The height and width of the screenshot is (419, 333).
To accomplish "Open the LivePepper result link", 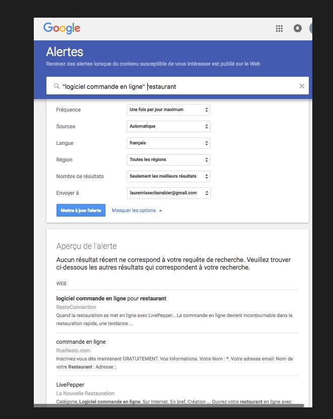I will 70,385.
